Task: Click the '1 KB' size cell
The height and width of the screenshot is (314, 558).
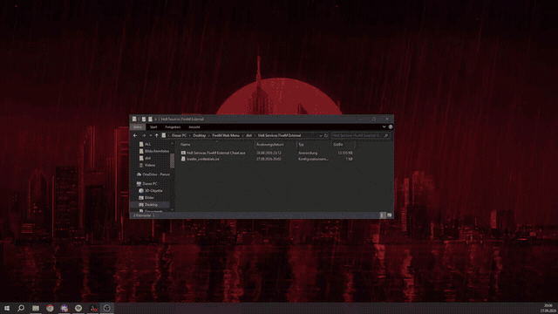Action: pos(349,159)
